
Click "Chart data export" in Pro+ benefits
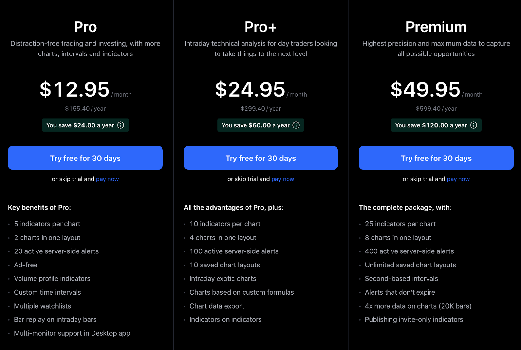pyautogui.click(x=217, y=306)
